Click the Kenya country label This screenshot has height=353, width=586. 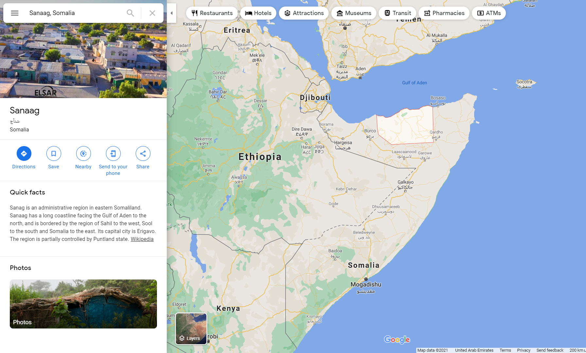(228, 308)
